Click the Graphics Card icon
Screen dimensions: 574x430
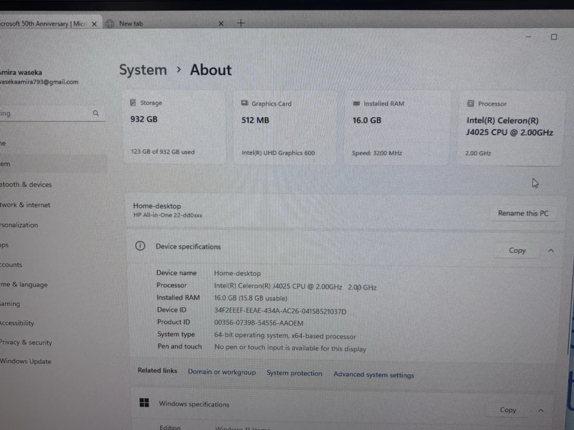[245, 103]
